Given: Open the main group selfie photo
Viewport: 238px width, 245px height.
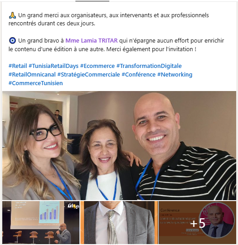Looking at the screenshot, I should tap(119, 146).
